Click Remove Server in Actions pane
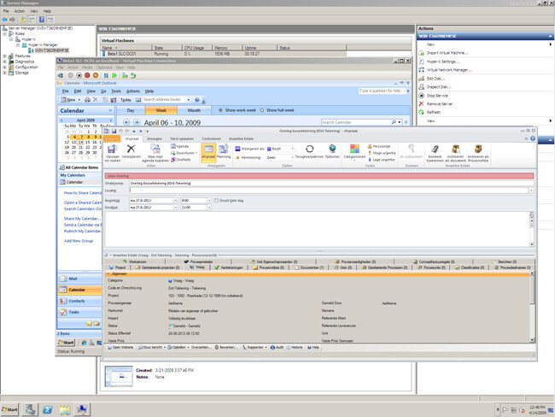Viewport: 555px width, 417px height. click(x=439, y=103)
